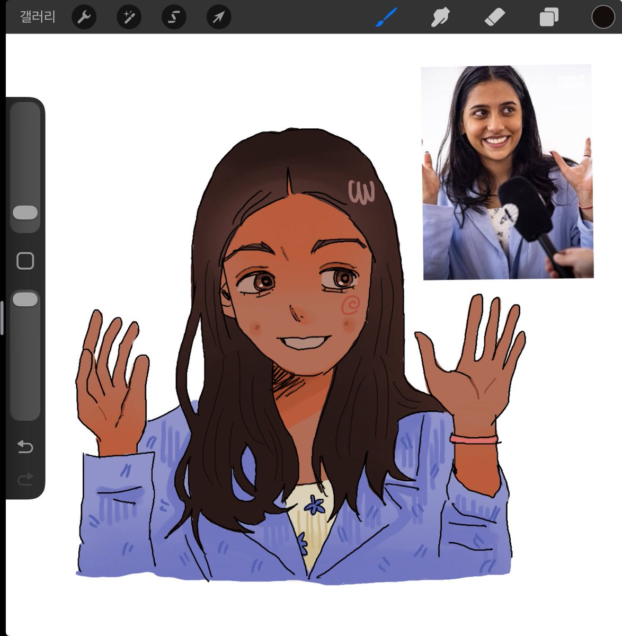The width and height of the screenshot is (622, 636).
Task: Activate the Transform arrow tool
Action: pyautogui.click(x=219, y=17)
